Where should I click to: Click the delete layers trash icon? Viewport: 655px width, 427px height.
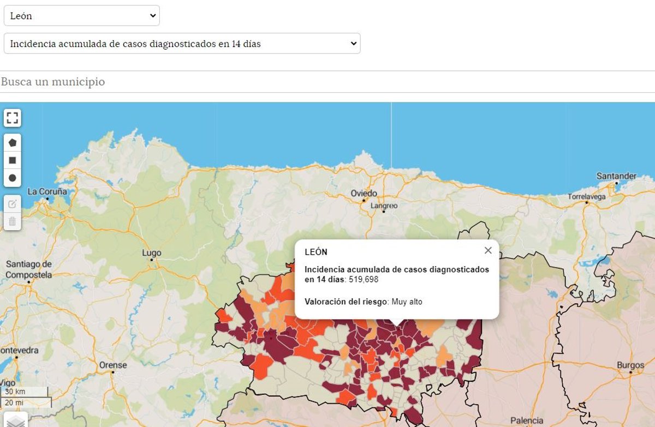[x=13, y=221]
